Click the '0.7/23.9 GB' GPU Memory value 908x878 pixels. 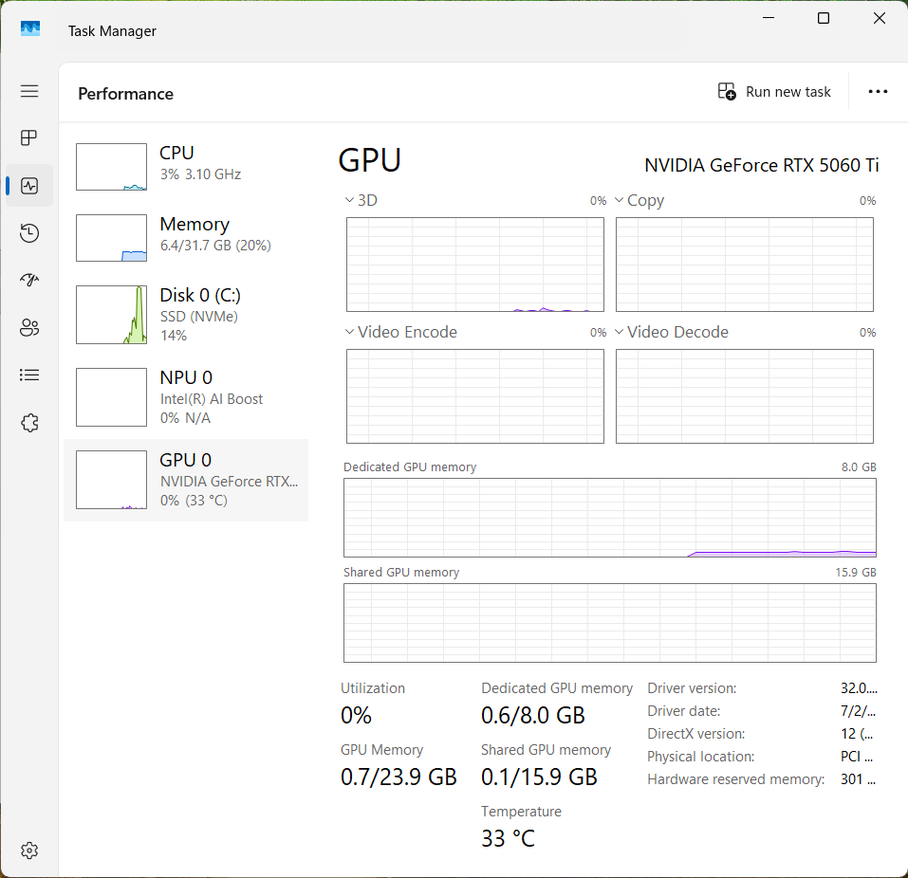pos(398,777)
